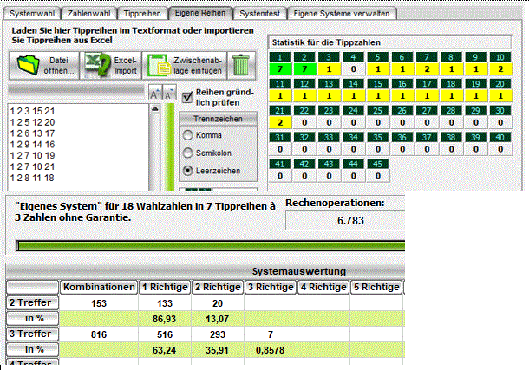This screenshot has width=529, height=370.
Task: Click the 1 Richtige column header
Action: click(x=165, y=287)
